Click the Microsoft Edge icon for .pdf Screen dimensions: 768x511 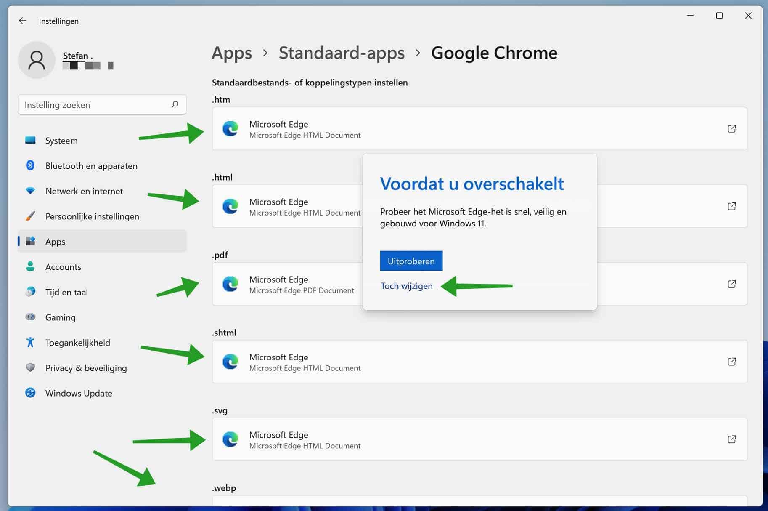click(x=230, y=284)
